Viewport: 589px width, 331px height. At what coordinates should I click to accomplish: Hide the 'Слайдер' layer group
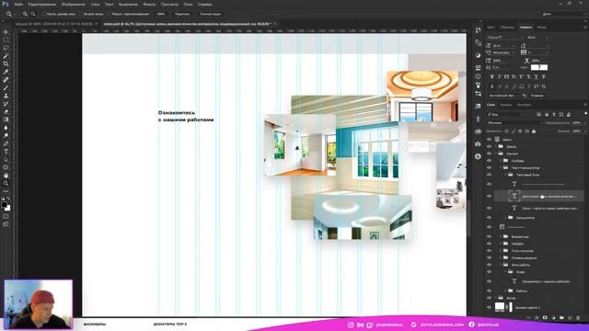click(489, 161)
